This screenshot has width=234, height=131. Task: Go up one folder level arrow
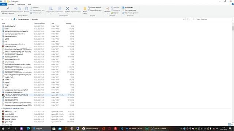click(11, 19)
